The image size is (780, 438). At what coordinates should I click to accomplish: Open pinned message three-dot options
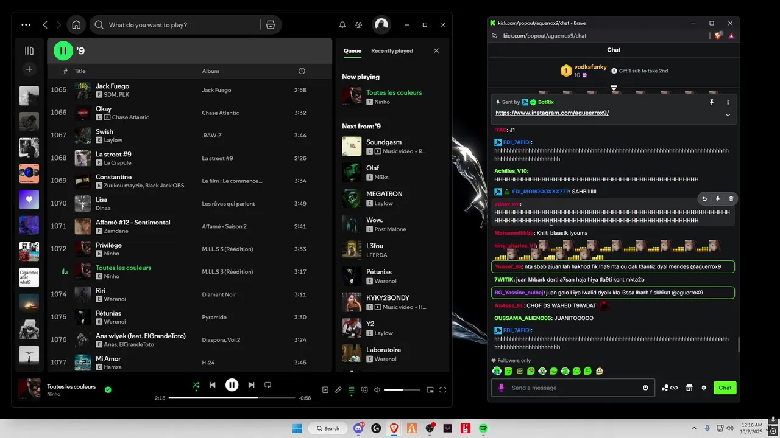tap(728, 102)
